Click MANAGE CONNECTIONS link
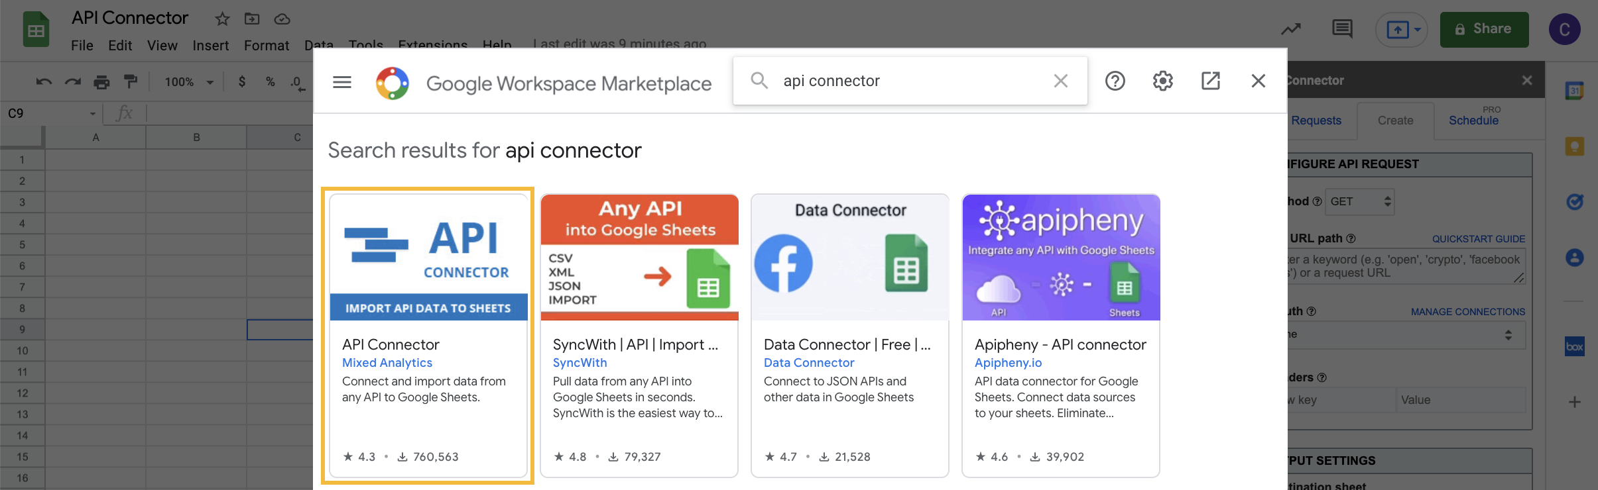The width and height of the screenshot is (1598, 490). point(1468,312)
